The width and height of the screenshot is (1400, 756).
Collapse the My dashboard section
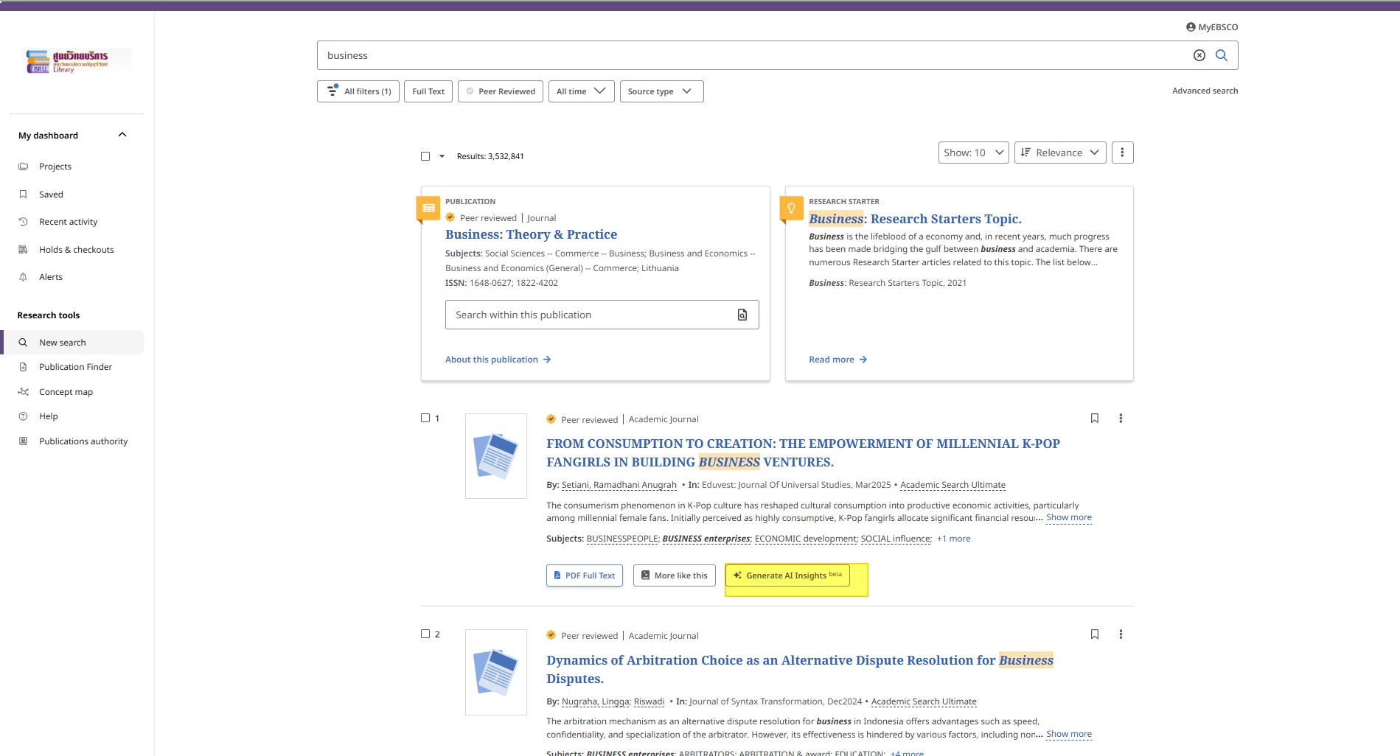coord(122,135)
